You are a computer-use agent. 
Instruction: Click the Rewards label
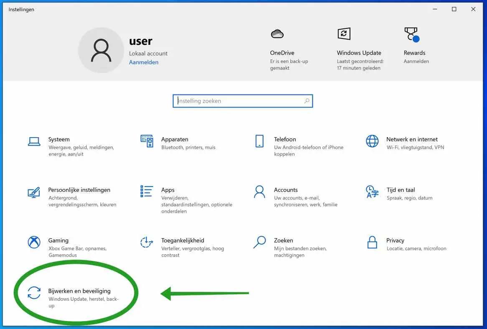[414, 53]
